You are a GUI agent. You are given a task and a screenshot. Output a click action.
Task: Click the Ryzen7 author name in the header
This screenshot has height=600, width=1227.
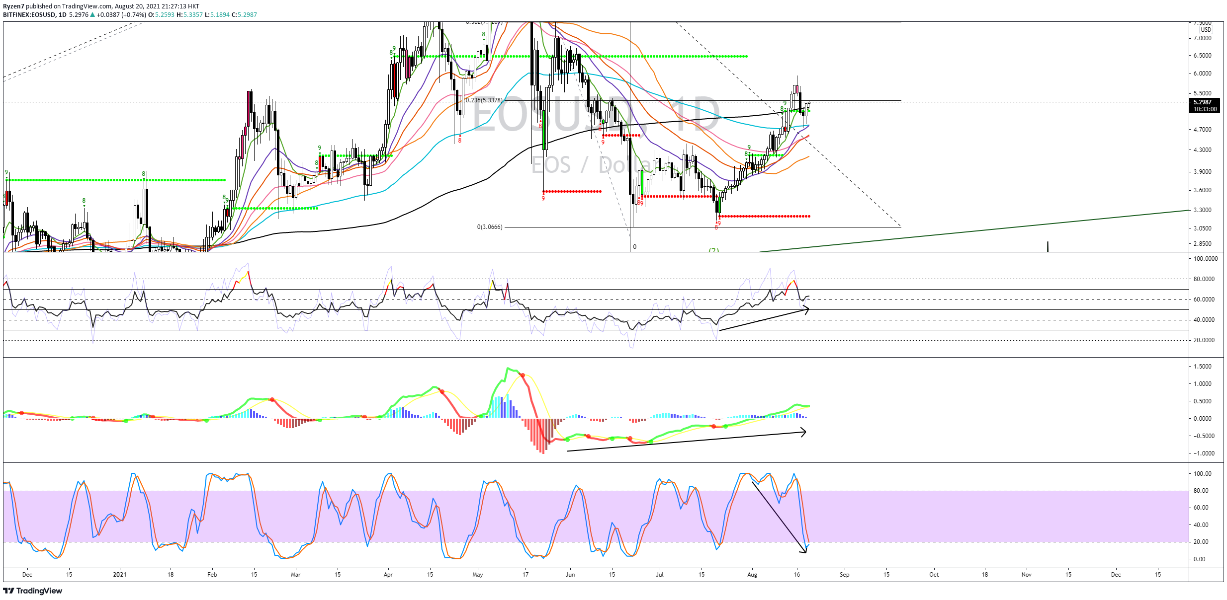[x=13, y=6]
